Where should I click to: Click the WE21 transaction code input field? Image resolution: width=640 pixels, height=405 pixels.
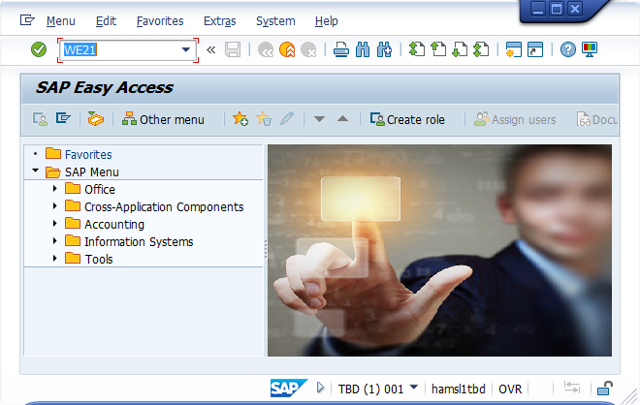click(x=118, y=49)
